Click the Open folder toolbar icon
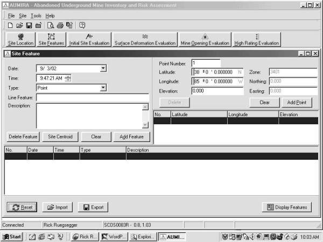The image size is (323, 242). pos(19,25)
